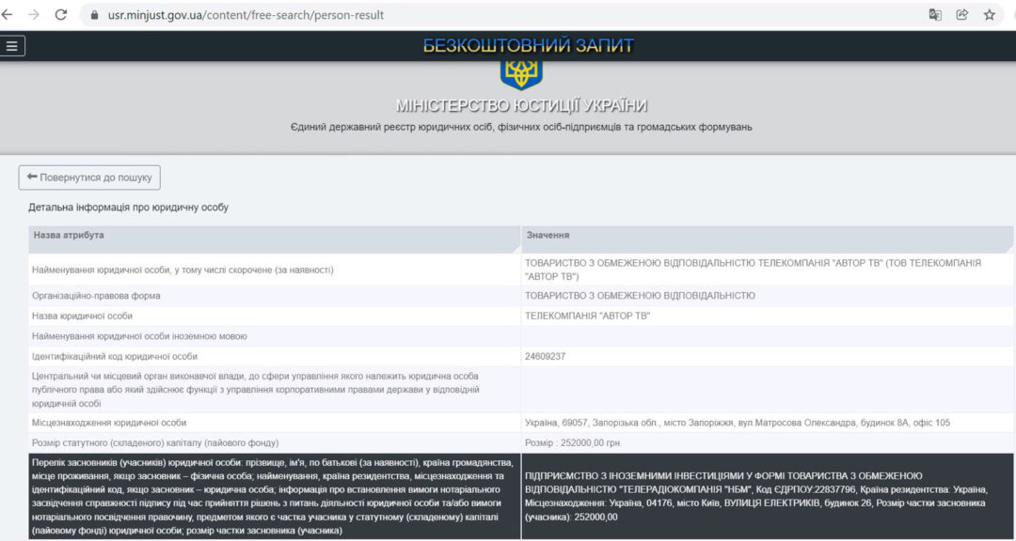The width and height of the screenshot is (1016, 541).
Task: Click 'Детальна інформація про юридичну особу' heading
Action: point(128,208)
